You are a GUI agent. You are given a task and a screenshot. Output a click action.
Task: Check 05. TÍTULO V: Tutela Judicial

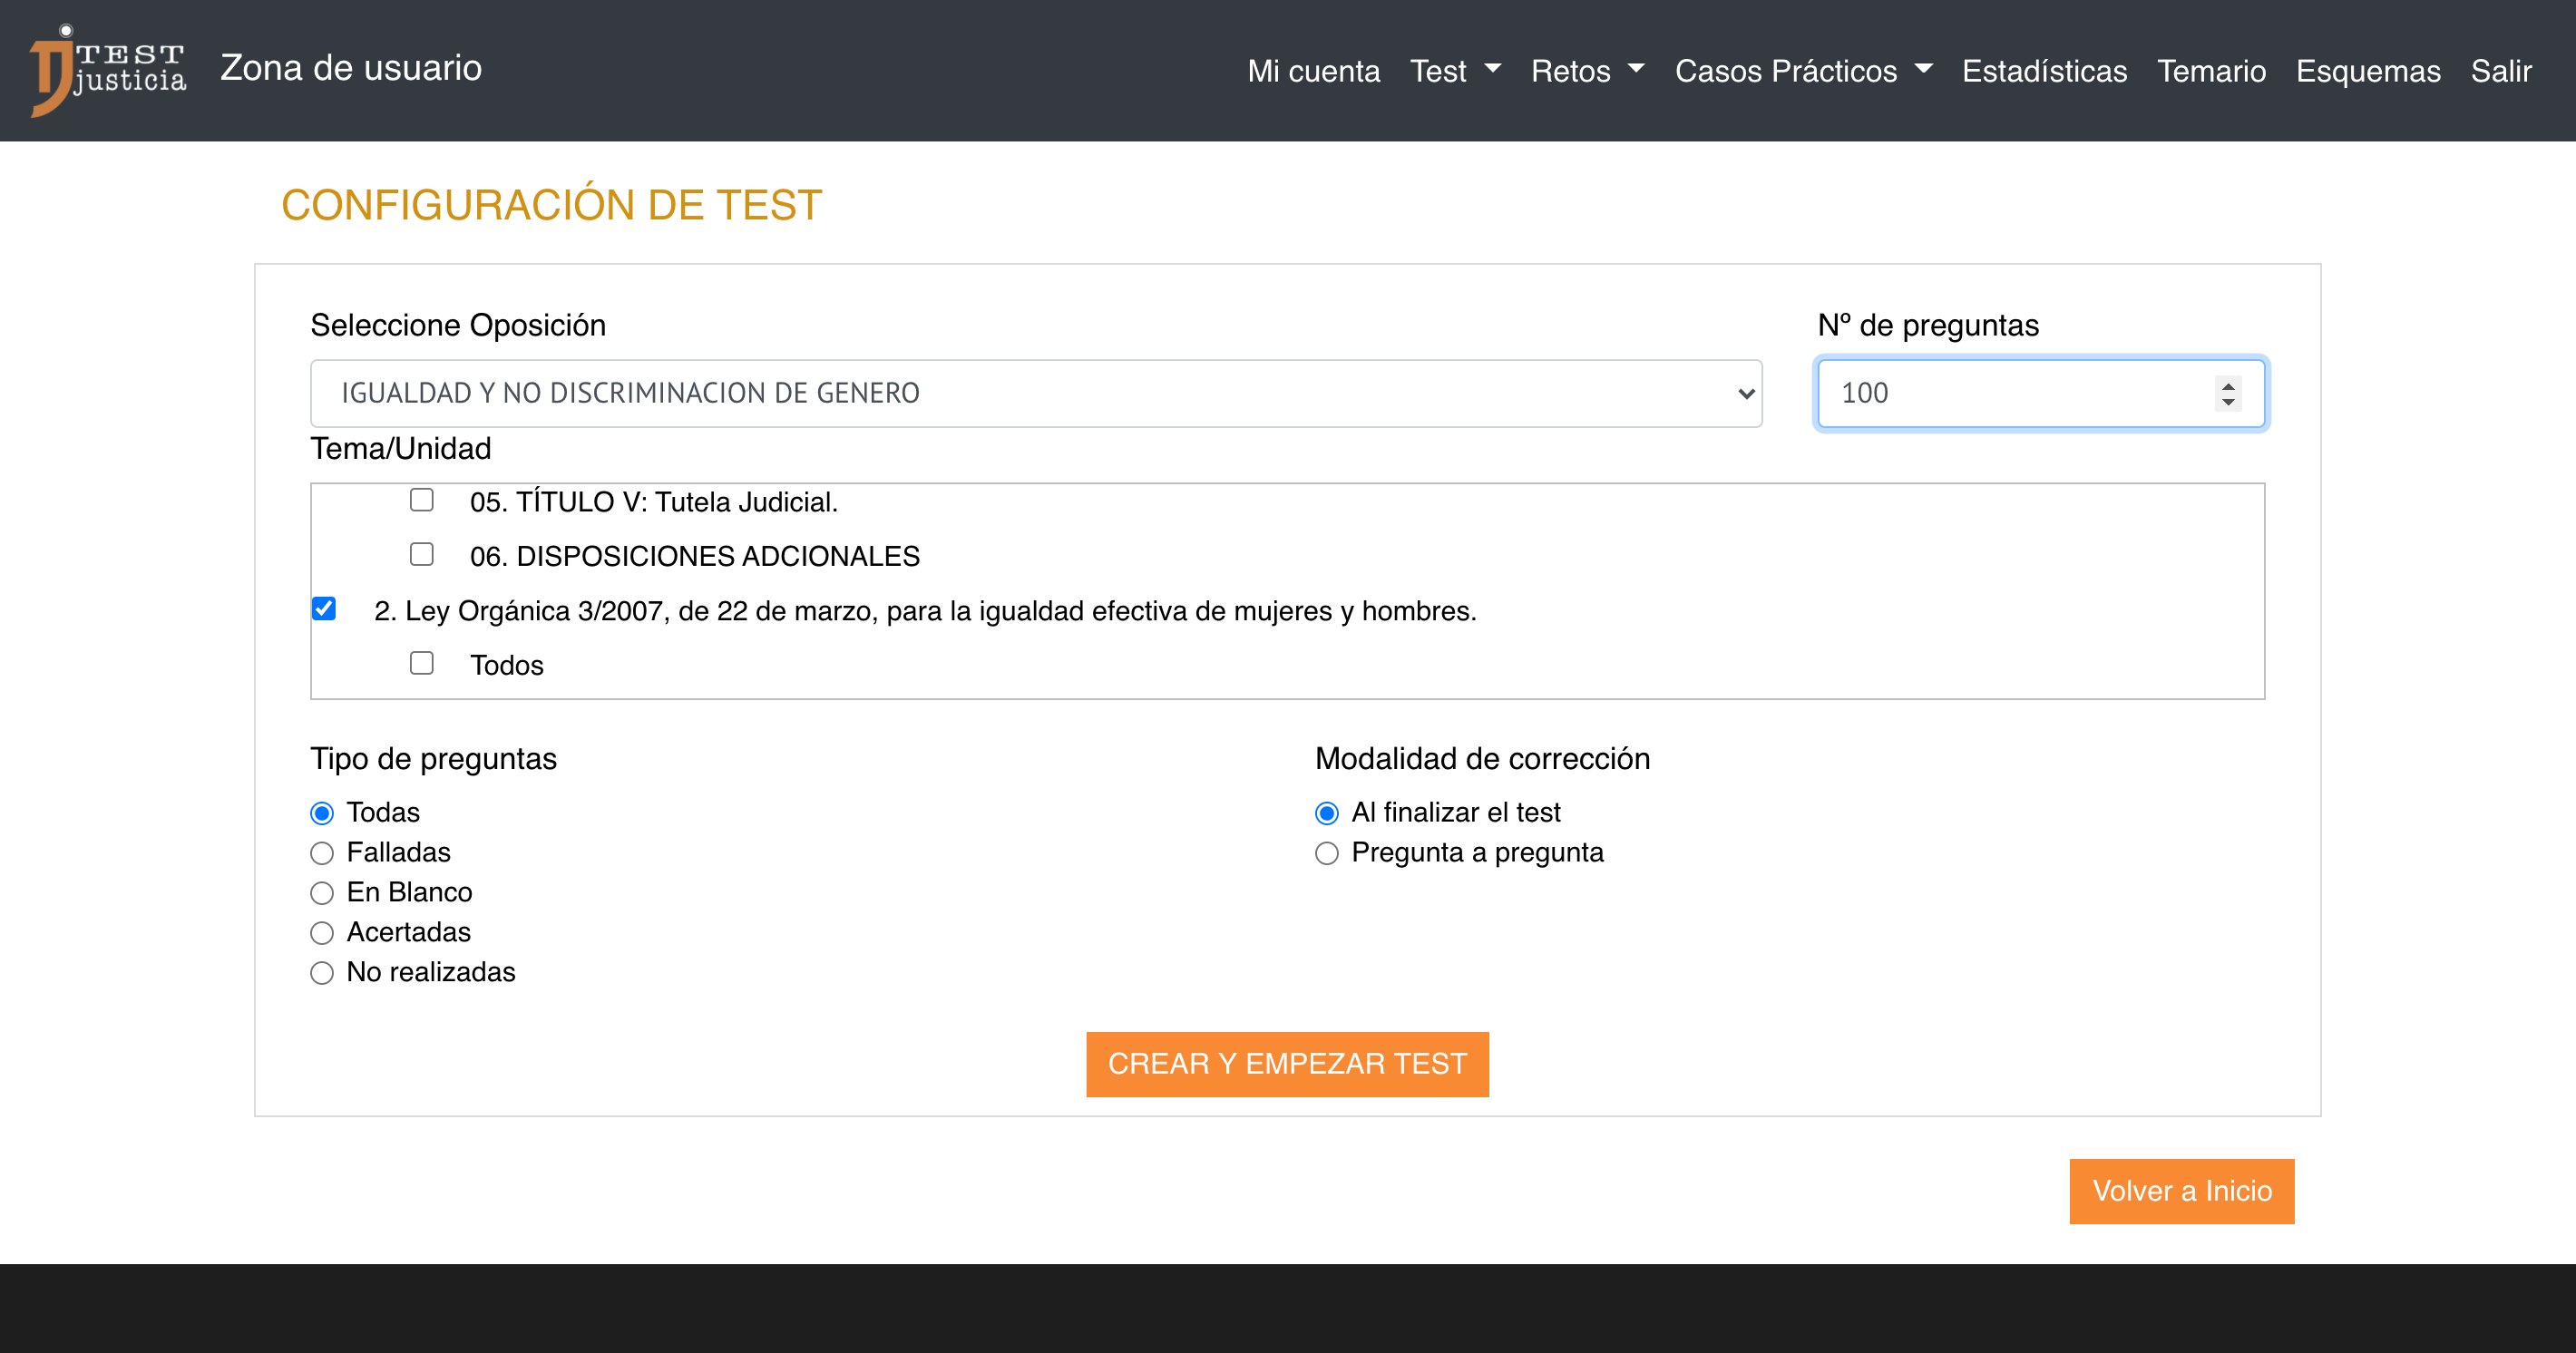422,500
